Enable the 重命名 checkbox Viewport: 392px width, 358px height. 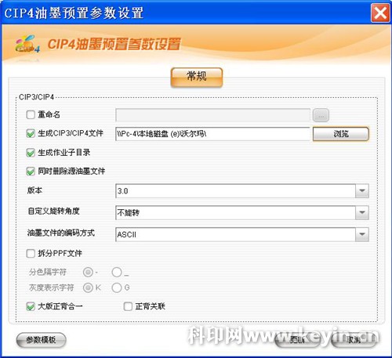click(x=31, y=114)
